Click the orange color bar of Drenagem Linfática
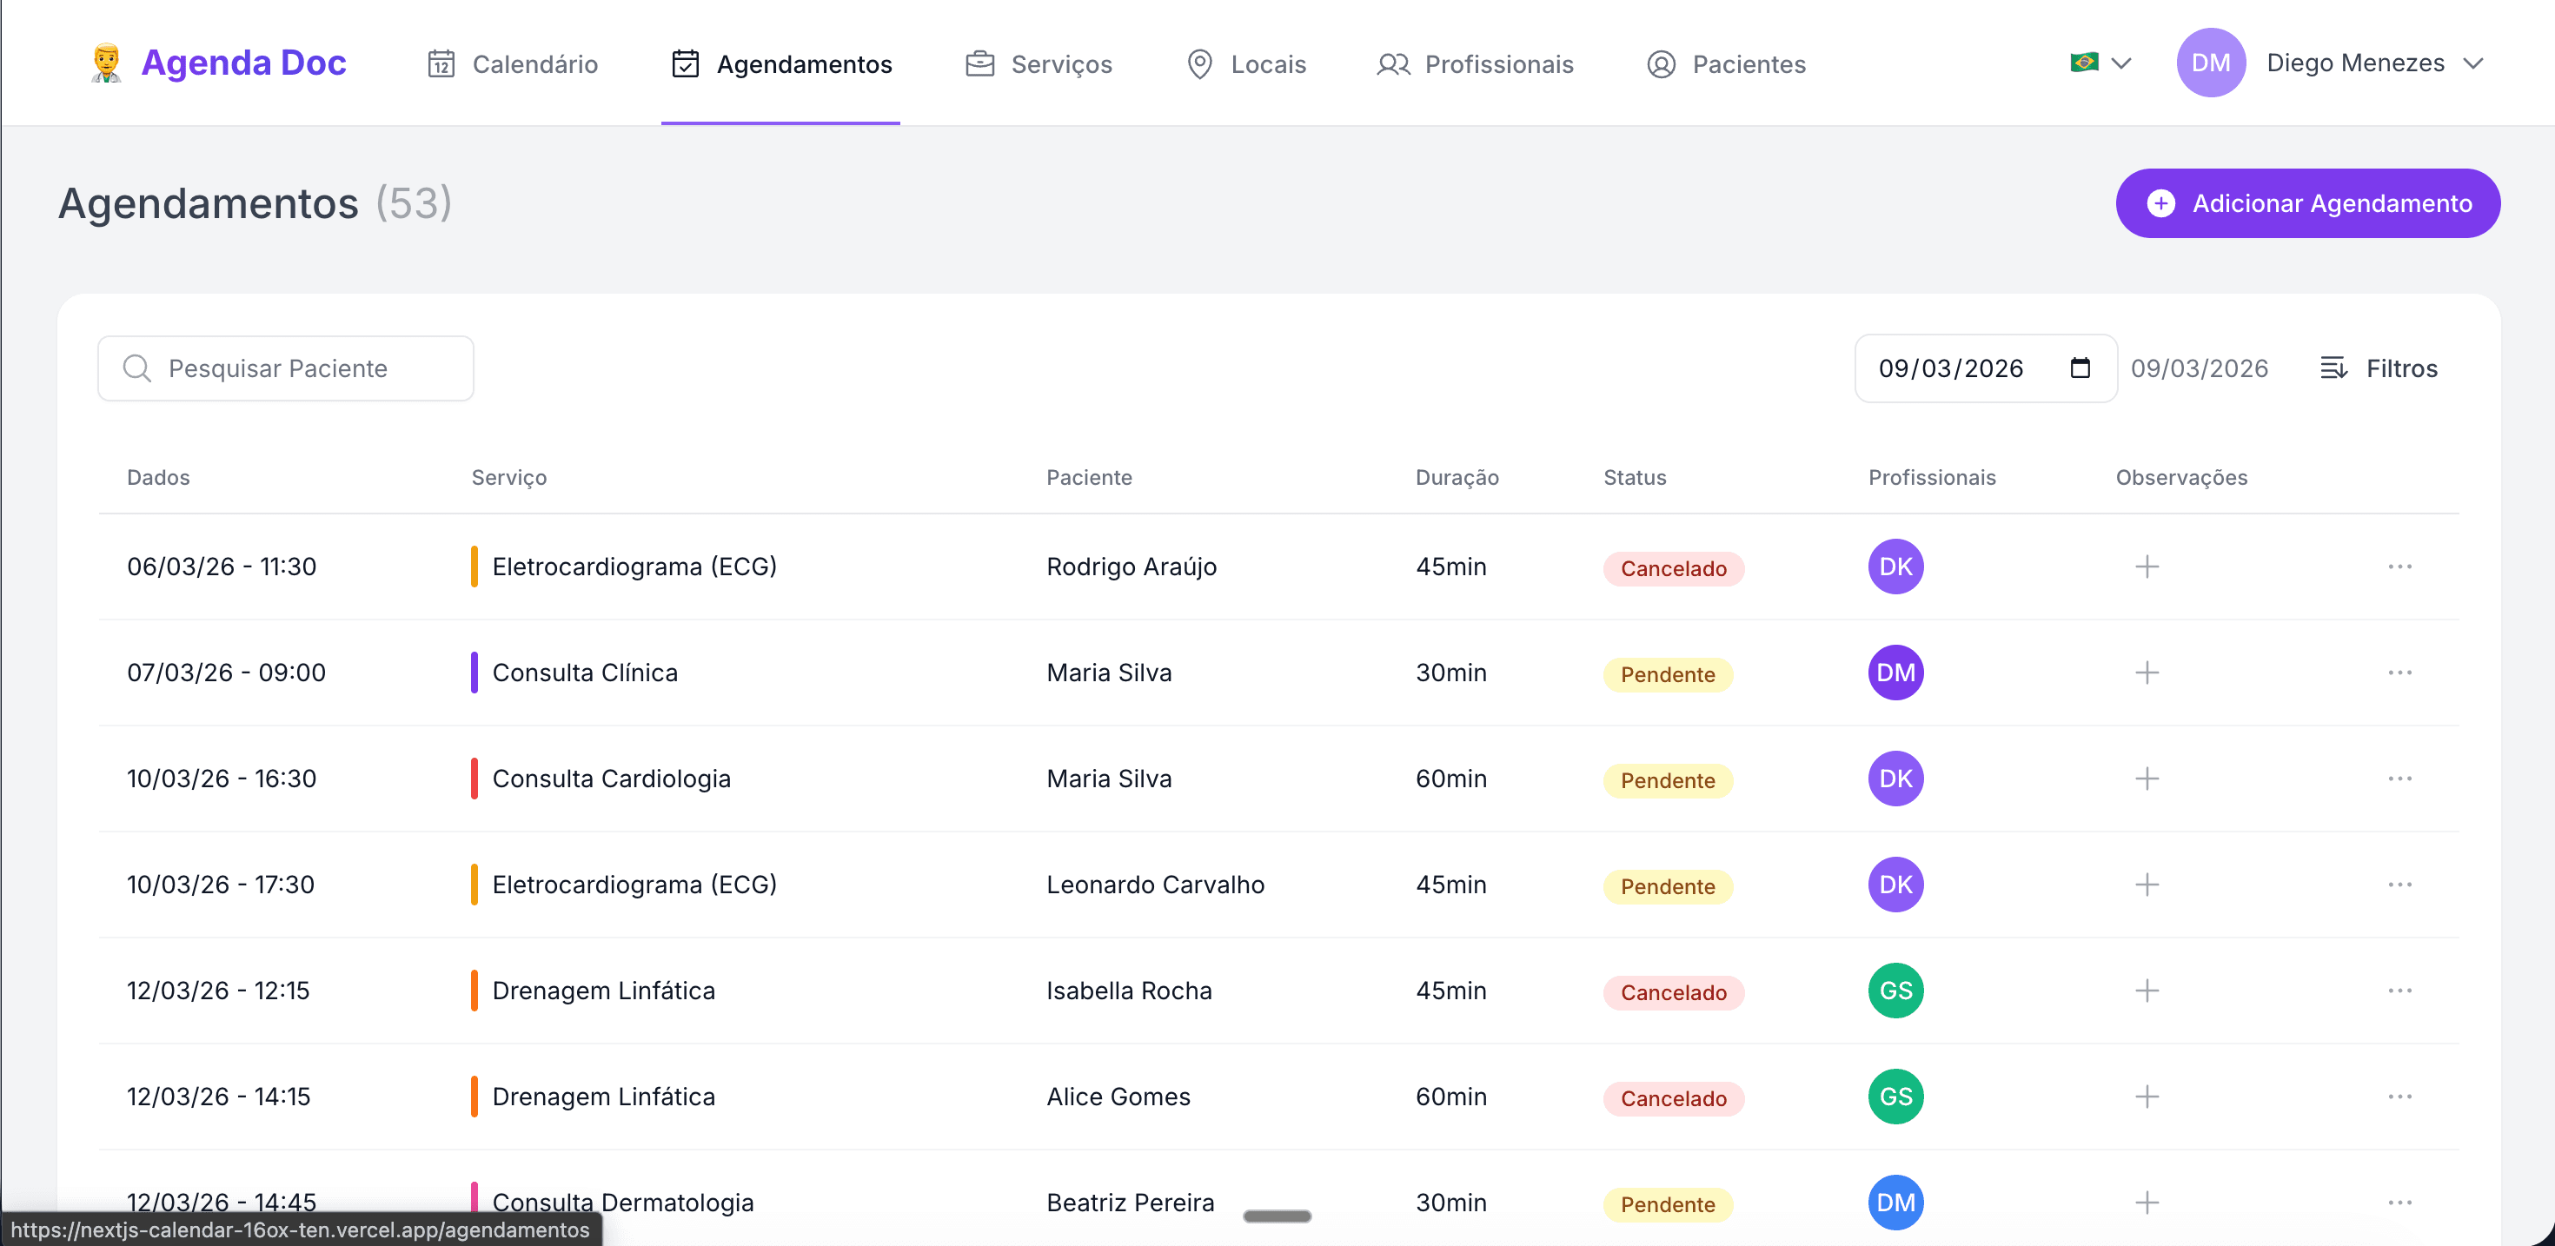Screen dimensions: 2555x1246 [x=474, y=990]
